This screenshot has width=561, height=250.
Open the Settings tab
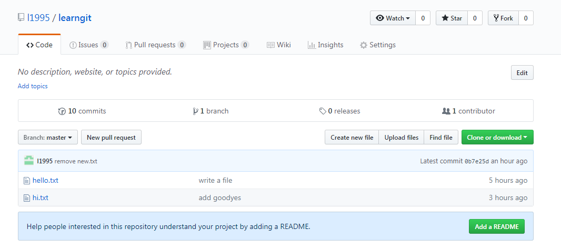click(x=377, y=45)
